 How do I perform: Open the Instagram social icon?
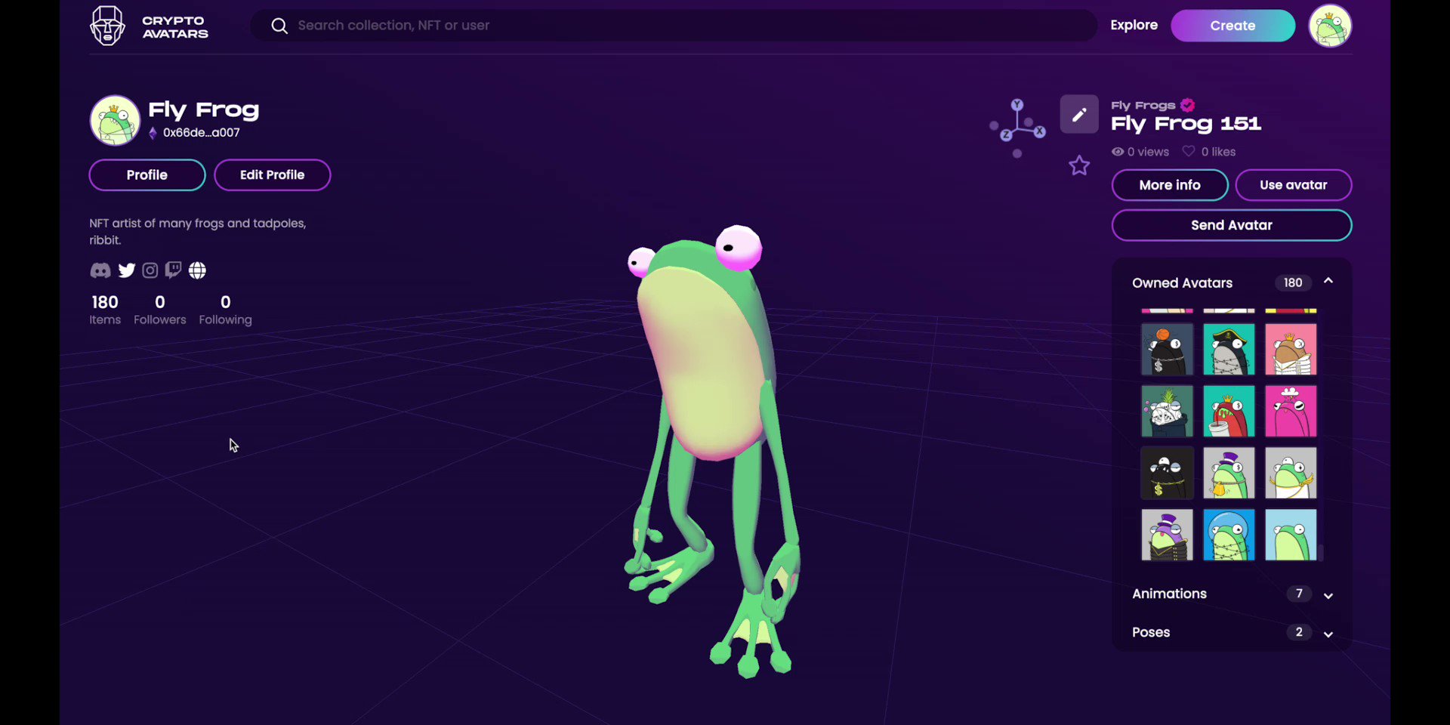(x=150, y=270)
